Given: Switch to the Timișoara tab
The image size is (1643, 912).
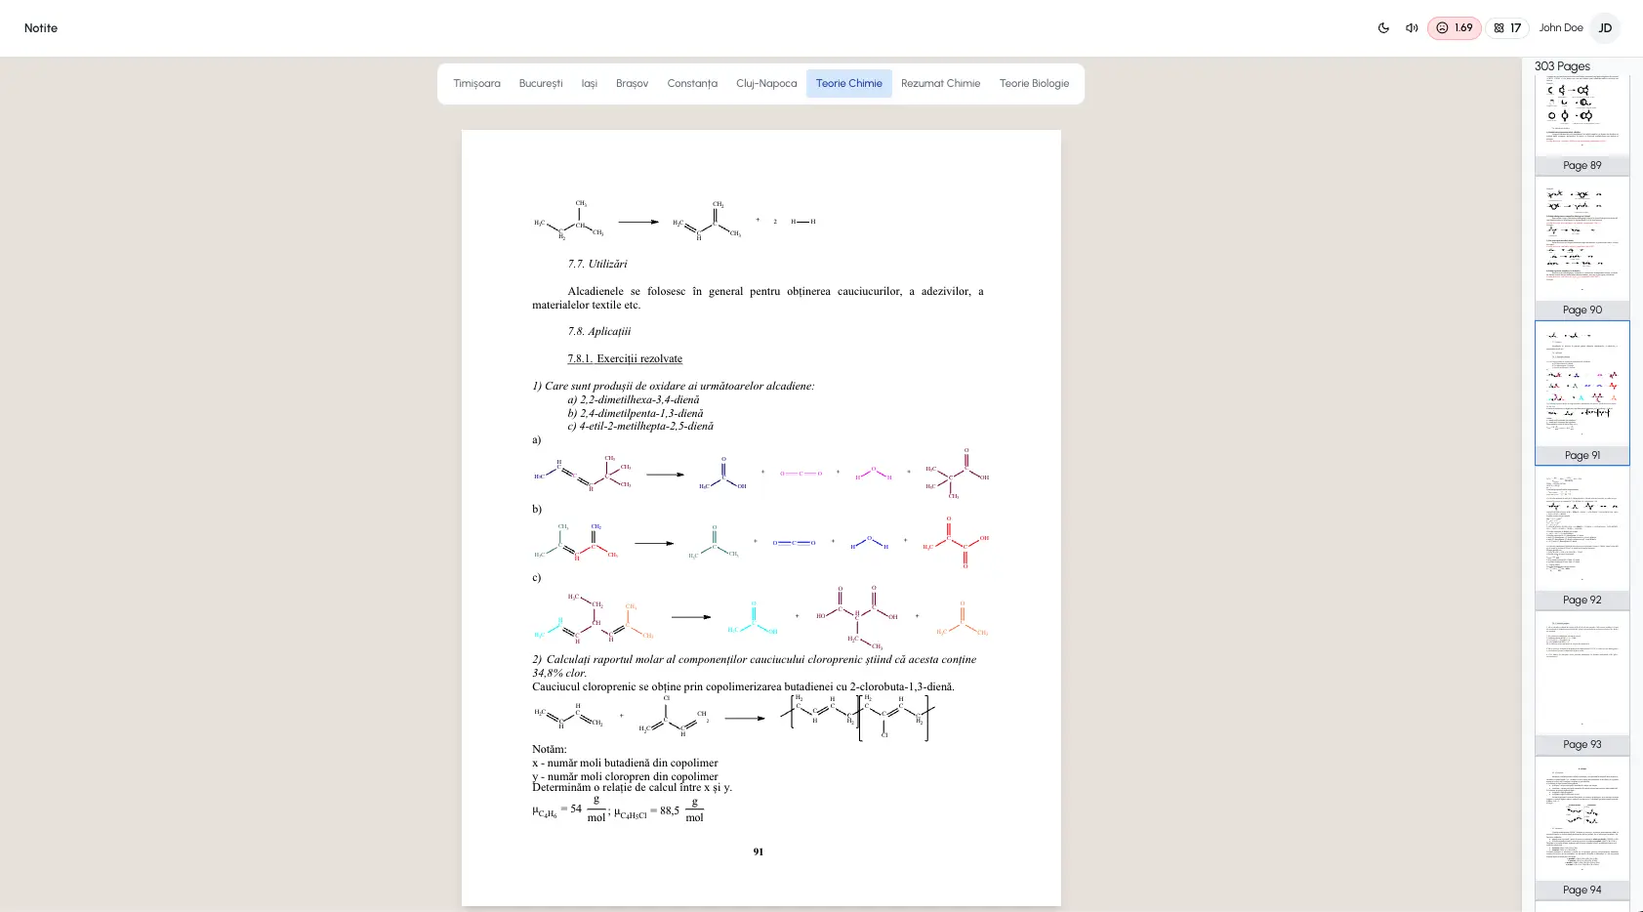Looking at the screenshot, I should click(476, 84).
